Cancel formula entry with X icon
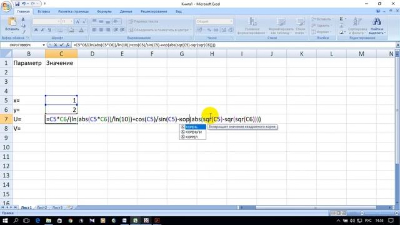The width and height of the screenshot is (400, 225). [56, 45]
